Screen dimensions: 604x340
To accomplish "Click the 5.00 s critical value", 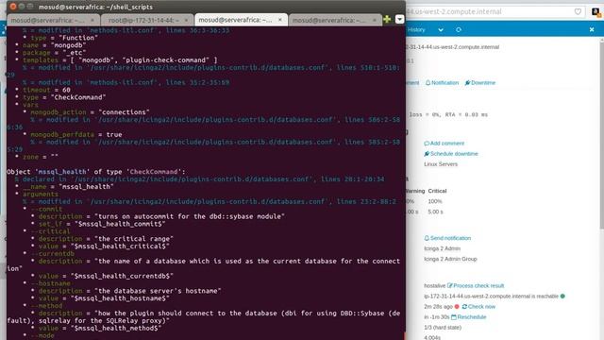I will coord(435,212).
